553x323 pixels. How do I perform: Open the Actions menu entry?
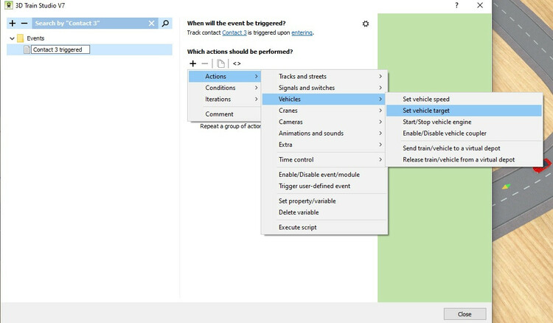coord(224,76)
